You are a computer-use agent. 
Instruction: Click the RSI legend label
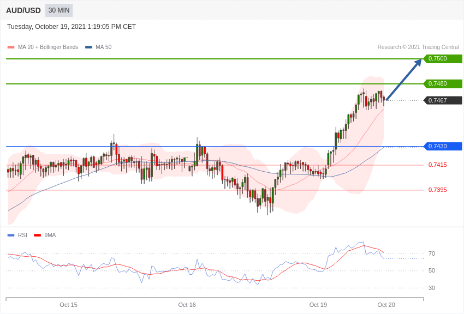22,235
